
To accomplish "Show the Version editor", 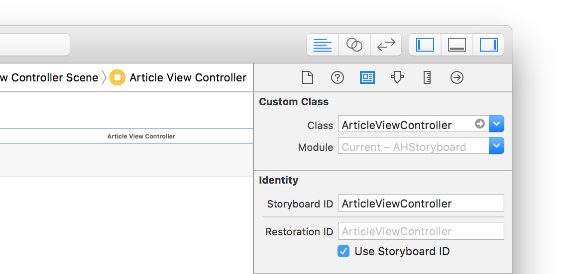I will [x=386, y=45].
